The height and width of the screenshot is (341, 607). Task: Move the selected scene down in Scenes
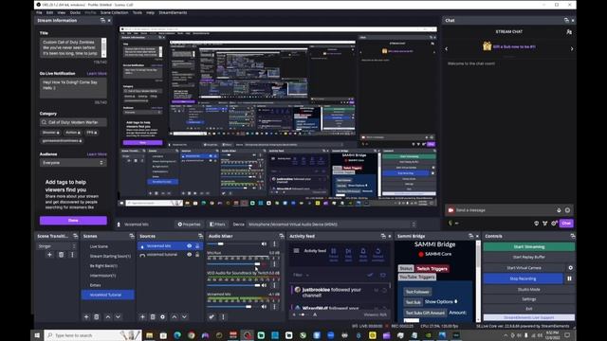click(118, 316)
